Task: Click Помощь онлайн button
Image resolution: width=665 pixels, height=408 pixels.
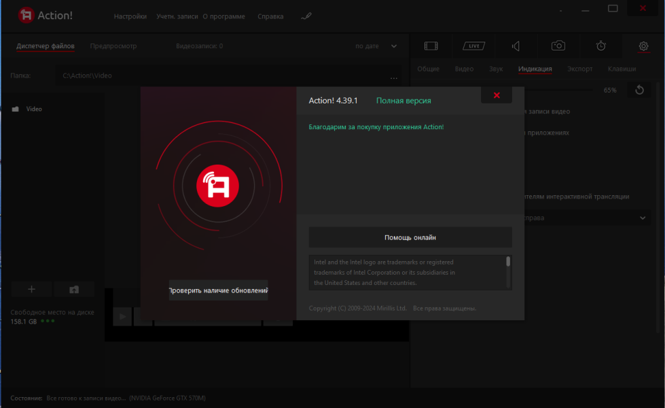Action: click(410, 237)
